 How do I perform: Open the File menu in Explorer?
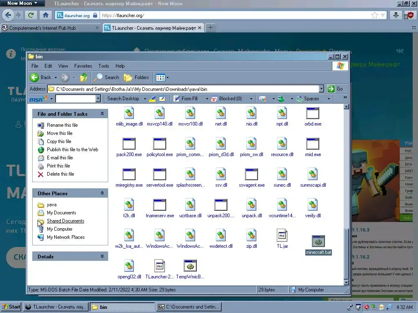click(x=35, y=66)
